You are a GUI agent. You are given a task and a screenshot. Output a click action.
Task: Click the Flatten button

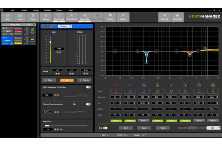163,128
